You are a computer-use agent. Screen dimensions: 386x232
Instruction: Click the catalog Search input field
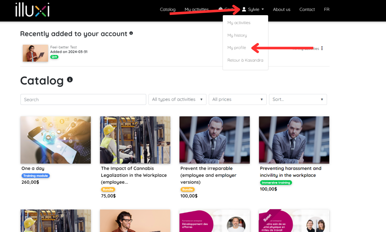click(x=83, y=100)
